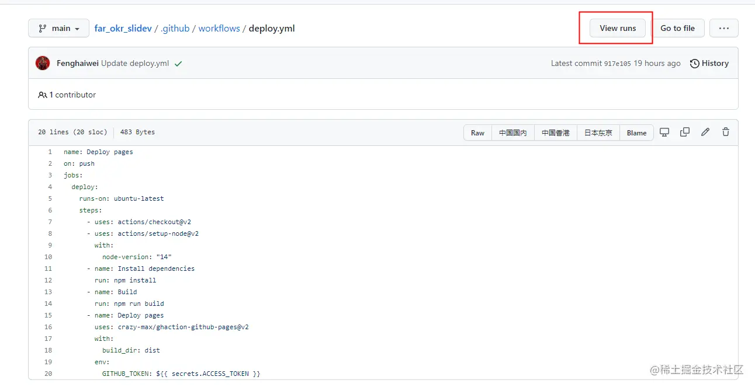Screen dimensions: 755x387
Task: Navigate to the .github folder breadcrumb
Action: 175,28
